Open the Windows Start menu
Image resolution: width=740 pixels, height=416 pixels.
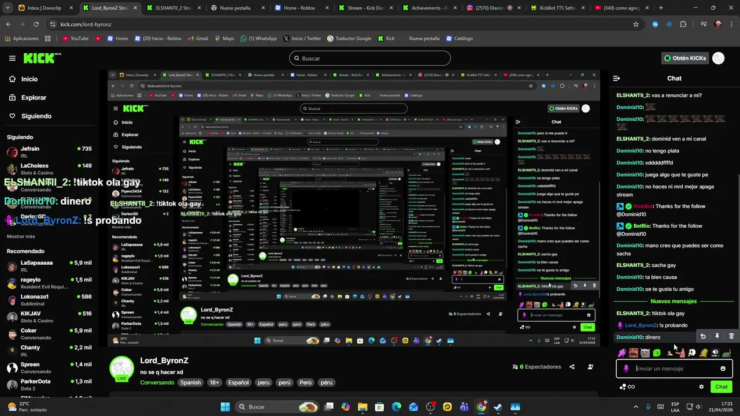pos(225,407)
